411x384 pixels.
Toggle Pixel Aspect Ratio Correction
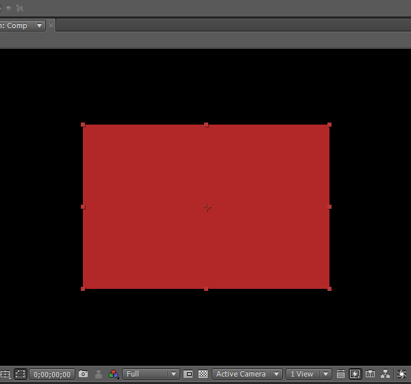click(340, 374)
